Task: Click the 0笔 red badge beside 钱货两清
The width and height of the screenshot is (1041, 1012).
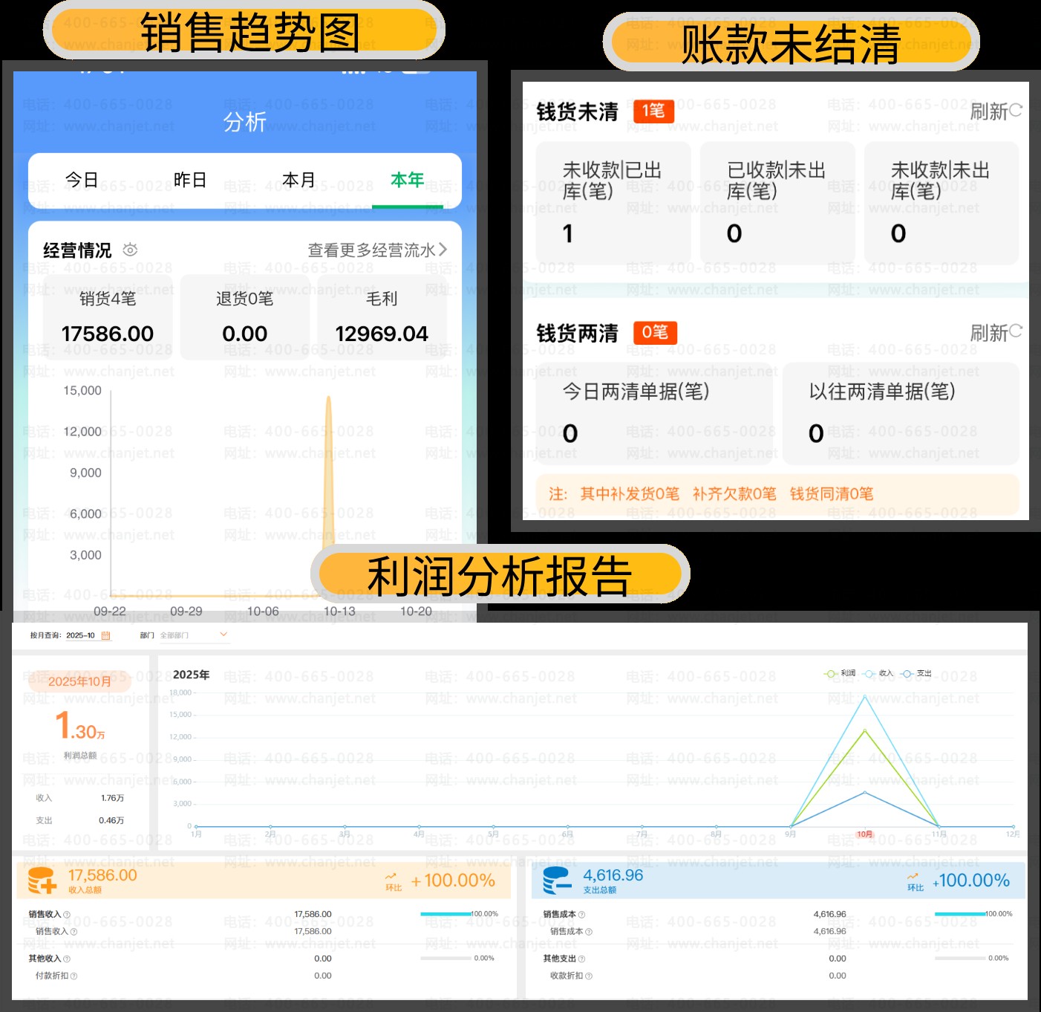Action: (655, 332)
